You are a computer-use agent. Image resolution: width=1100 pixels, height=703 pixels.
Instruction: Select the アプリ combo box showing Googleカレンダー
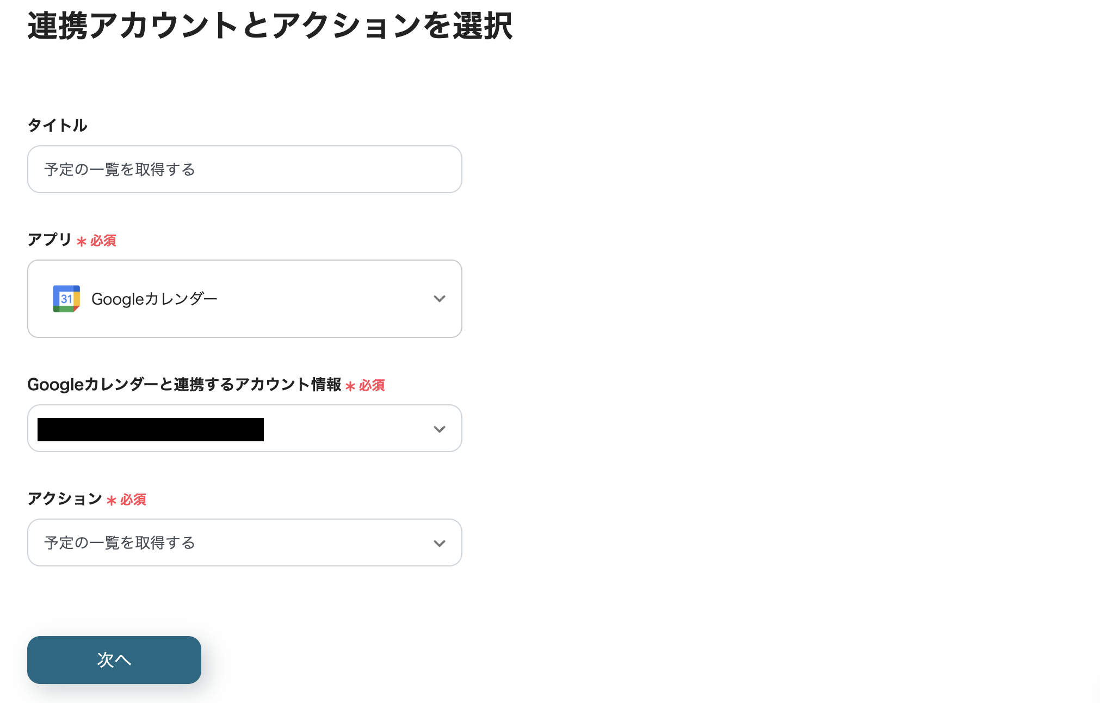pos(244,298)
